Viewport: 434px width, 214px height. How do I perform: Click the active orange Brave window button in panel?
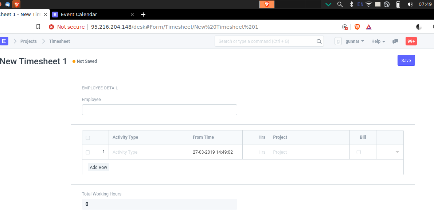(267, 4)
